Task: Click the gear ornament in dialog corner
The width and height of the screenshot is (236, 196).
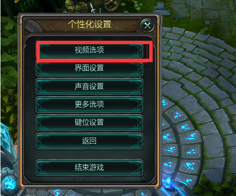Action: click(33, 26)
